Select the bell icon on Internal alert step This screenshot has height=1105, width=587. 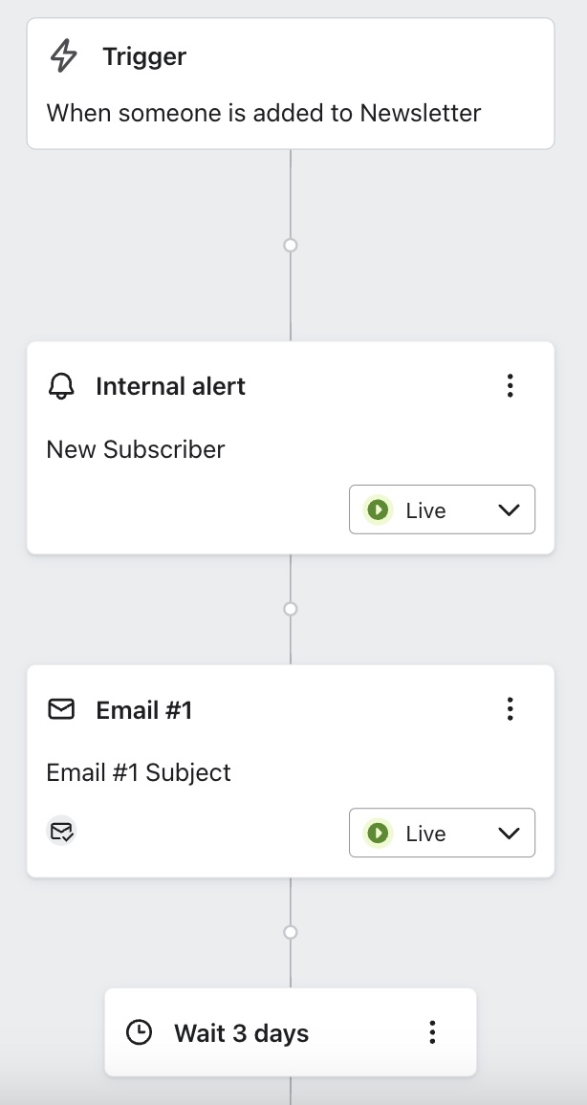[63, 386]
